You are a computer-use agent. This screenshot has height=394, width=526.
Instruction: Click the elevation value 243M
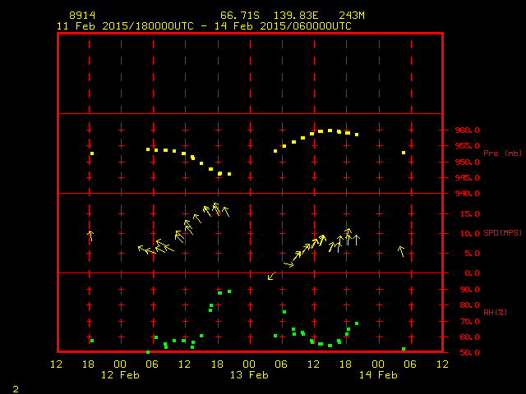click(349, 16)
